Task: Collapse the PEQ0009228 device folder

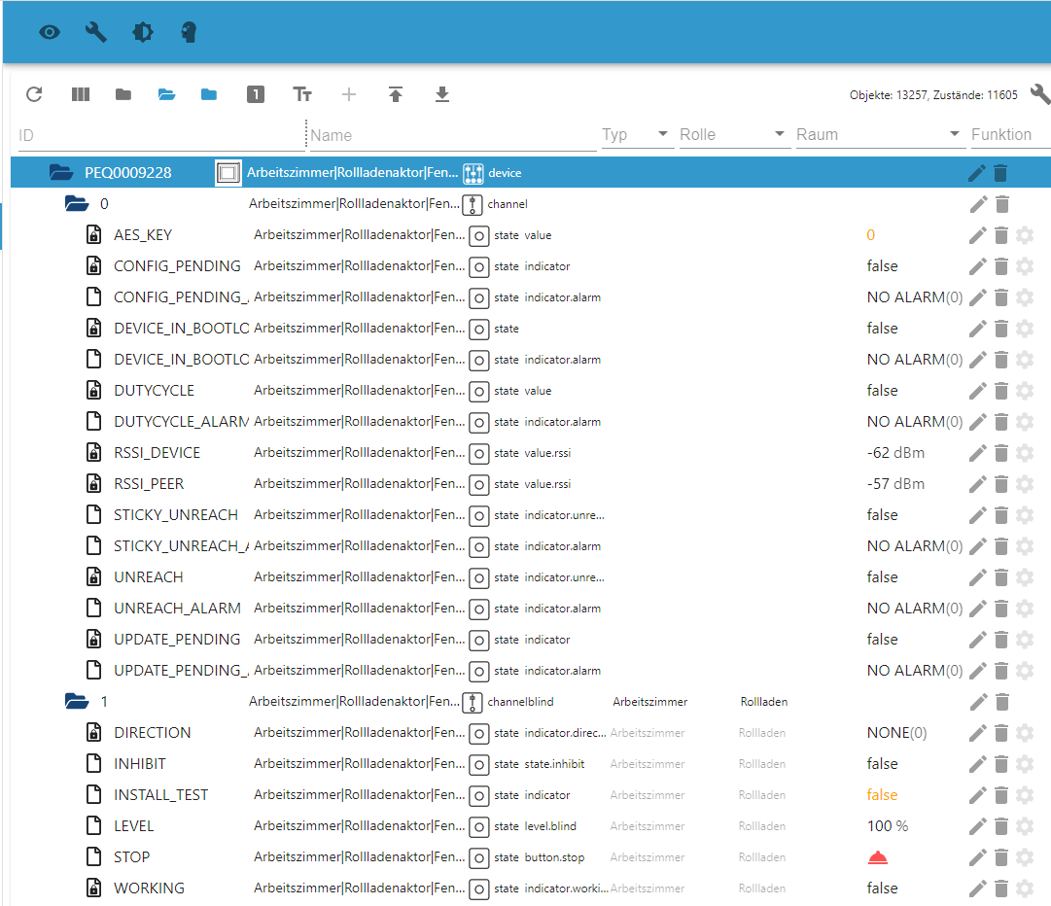Action: 61,173
